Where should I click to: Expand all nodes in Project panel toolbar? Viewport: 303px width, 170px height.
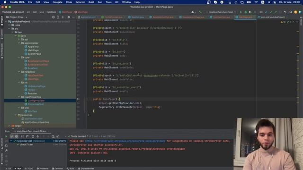pyautogui.click(x=58, y=17)
